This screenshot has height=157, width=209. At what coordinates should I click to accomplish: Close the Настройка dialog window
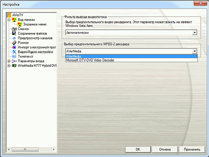(201, 3)
